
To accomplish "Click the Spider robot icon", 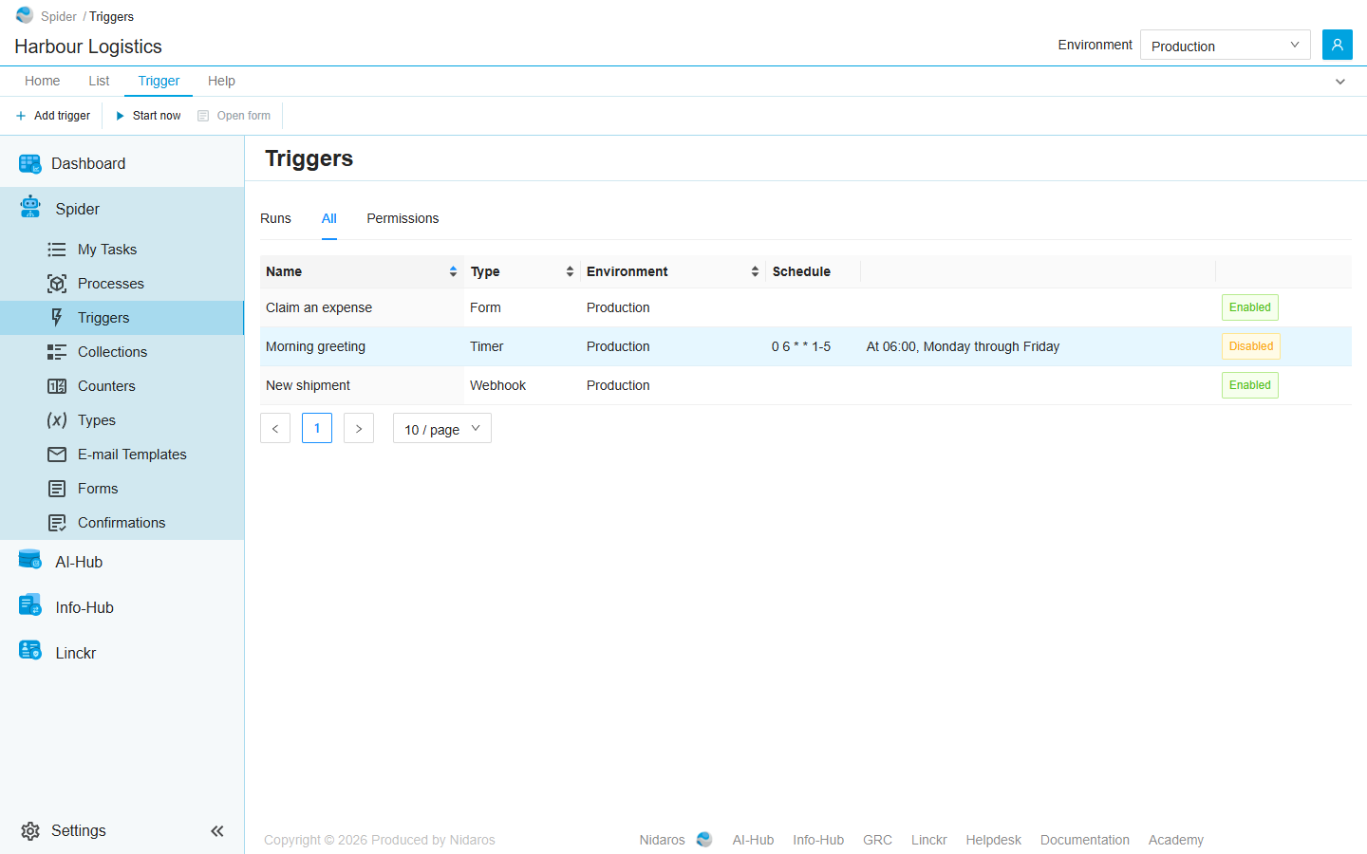I will coord(30,207).
